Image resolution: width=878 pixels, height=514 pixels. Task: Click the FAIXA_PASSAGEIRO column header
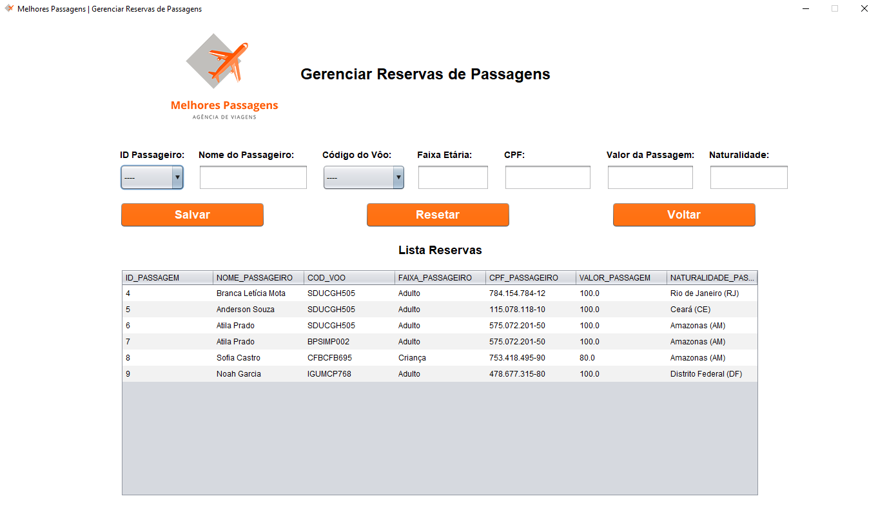[x=440, y=278]
